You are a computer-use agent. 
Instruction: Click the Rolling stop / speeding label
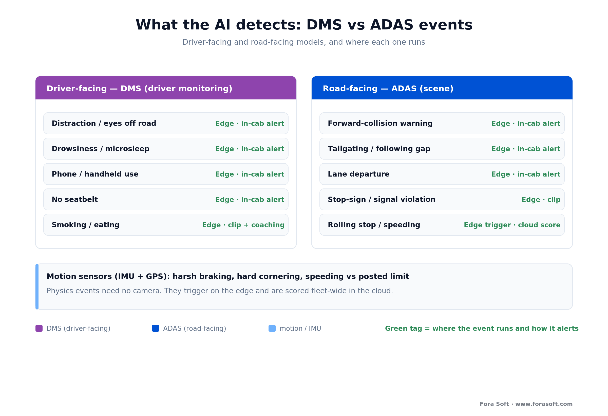(x=374, y=225)
